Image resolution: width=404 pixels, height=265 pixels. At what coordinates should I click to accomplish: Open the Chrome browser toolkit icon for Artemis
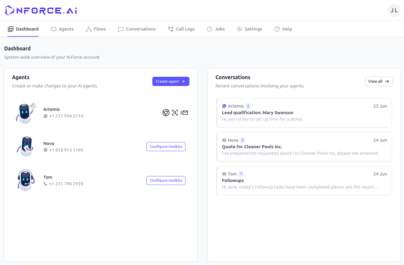click(x=166, y=113)
